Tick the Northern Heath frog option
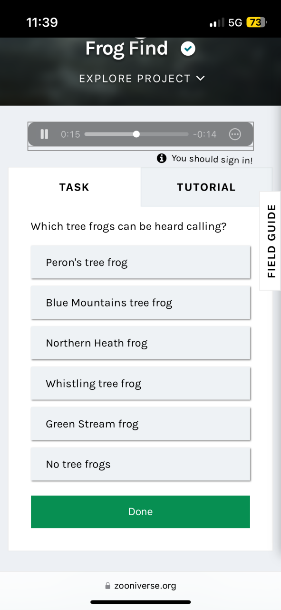This screenshot has width=281, height=610. pyautogui.click(x=140, y=343)
